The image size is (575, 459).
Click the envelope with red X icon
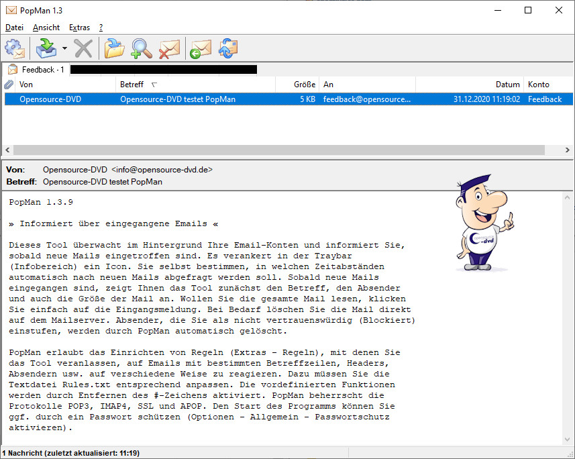click(x=169, y=48)
